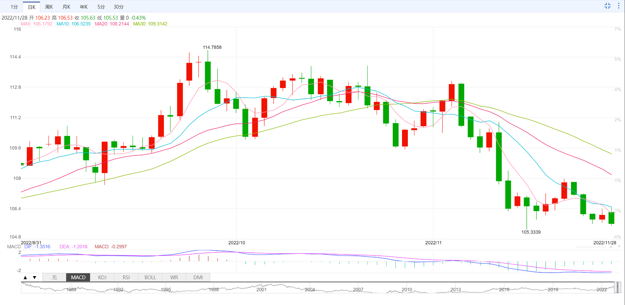Screen dimensions: 625x305
Task: Select the MACD indicator button
Action: coord(78,277)
